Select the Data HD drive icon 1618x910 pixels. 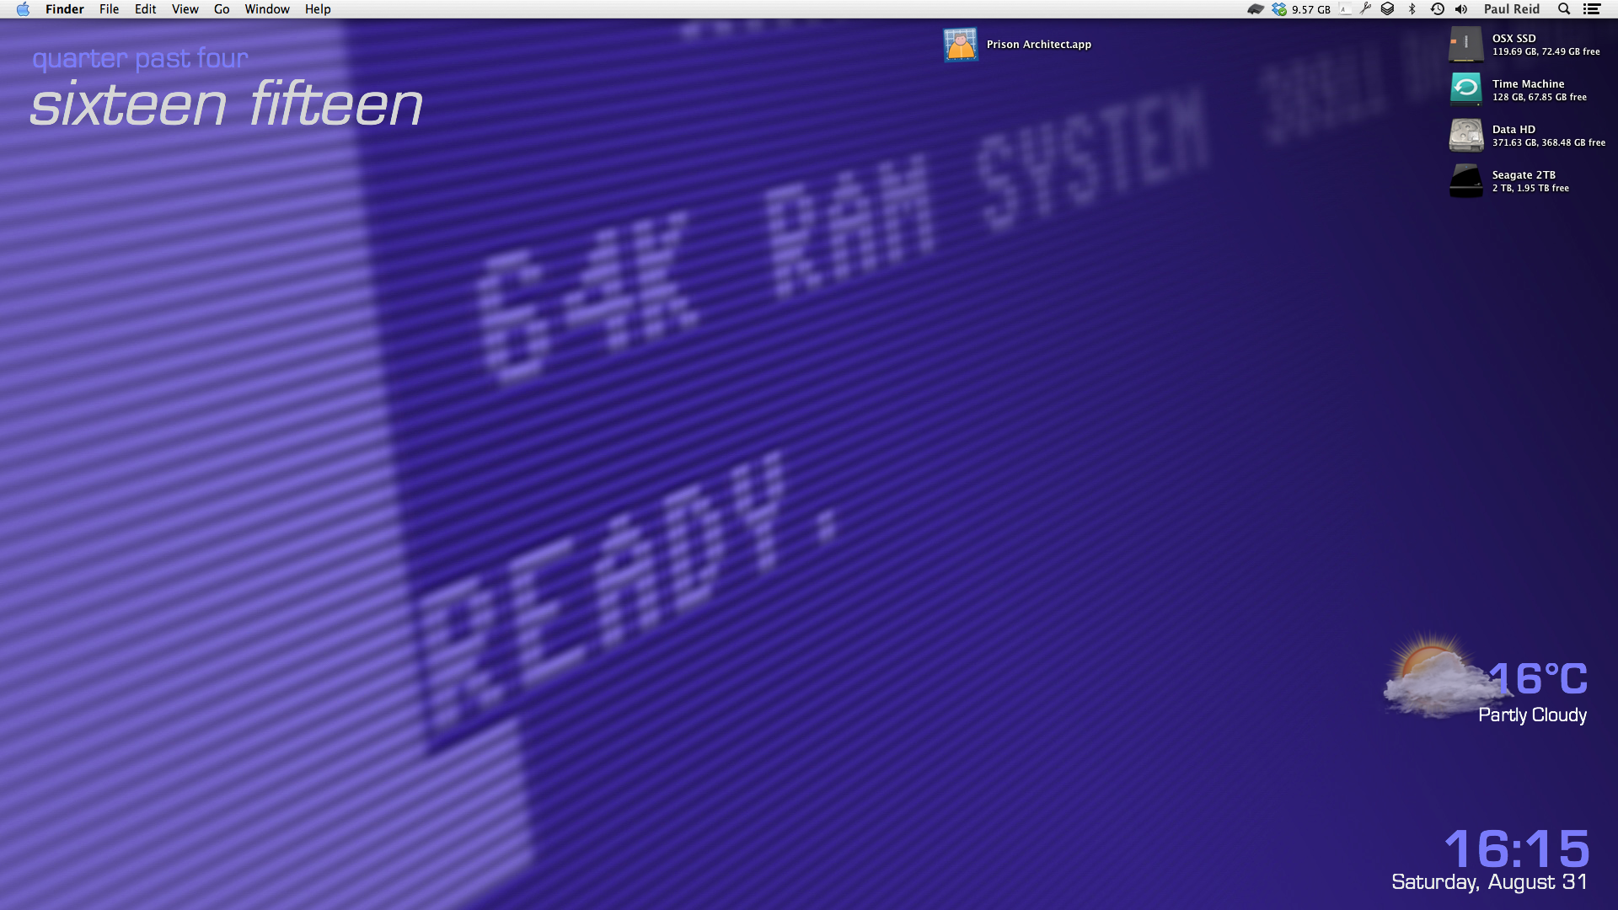pos(1466,135)
